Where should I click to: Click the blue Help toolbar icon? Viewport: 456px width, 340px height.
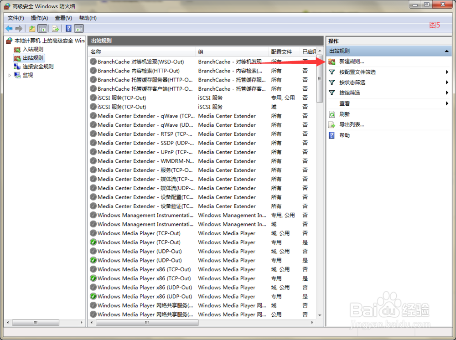tap(69, 28)
